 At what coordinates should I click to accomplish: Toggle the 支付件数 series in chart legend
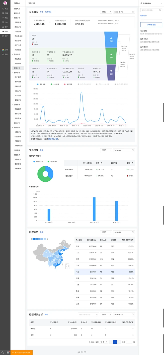point(68,84)
